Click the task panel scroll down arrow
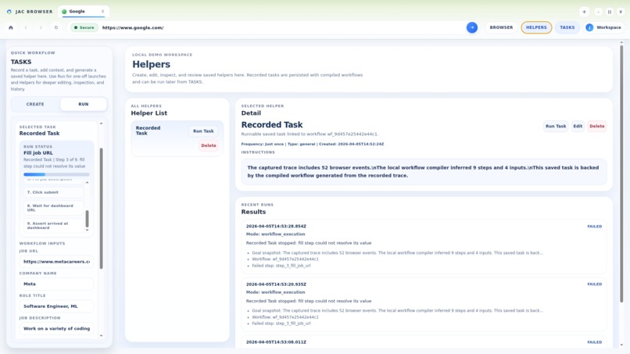This screenshot has width=630, height=354. point(102,335)
